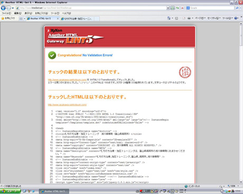Screen dimensions: 243x194
Task: Click the Home icon in command bar
Action: coord(169,18)
